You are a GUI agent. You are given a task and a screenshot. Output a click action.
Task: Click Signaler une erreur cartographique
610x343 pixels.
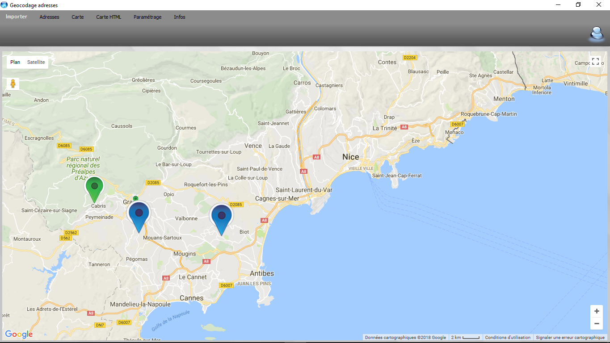pos(570,338)
